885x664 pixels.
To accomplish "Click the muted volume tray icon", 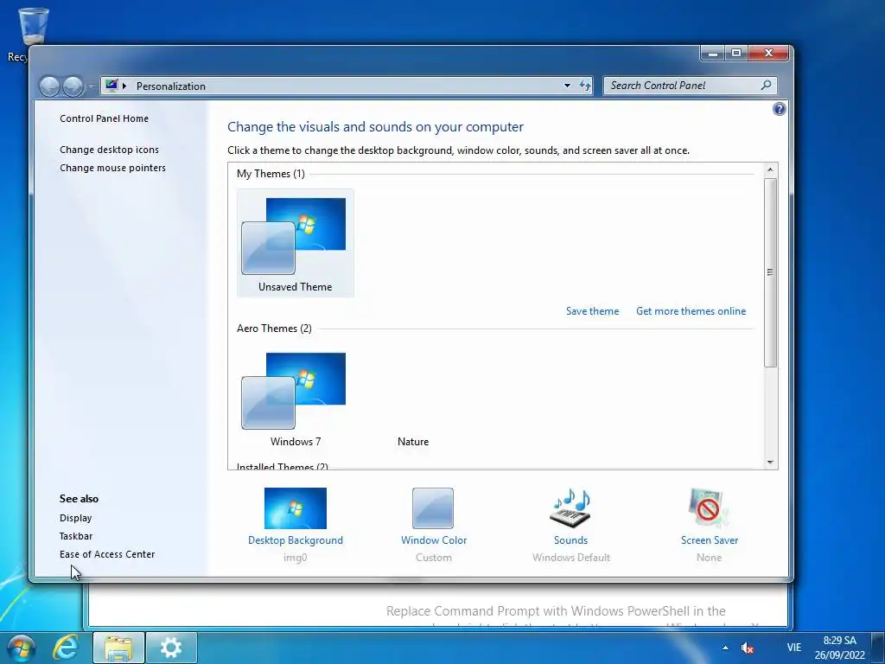I will coord(748,648).
